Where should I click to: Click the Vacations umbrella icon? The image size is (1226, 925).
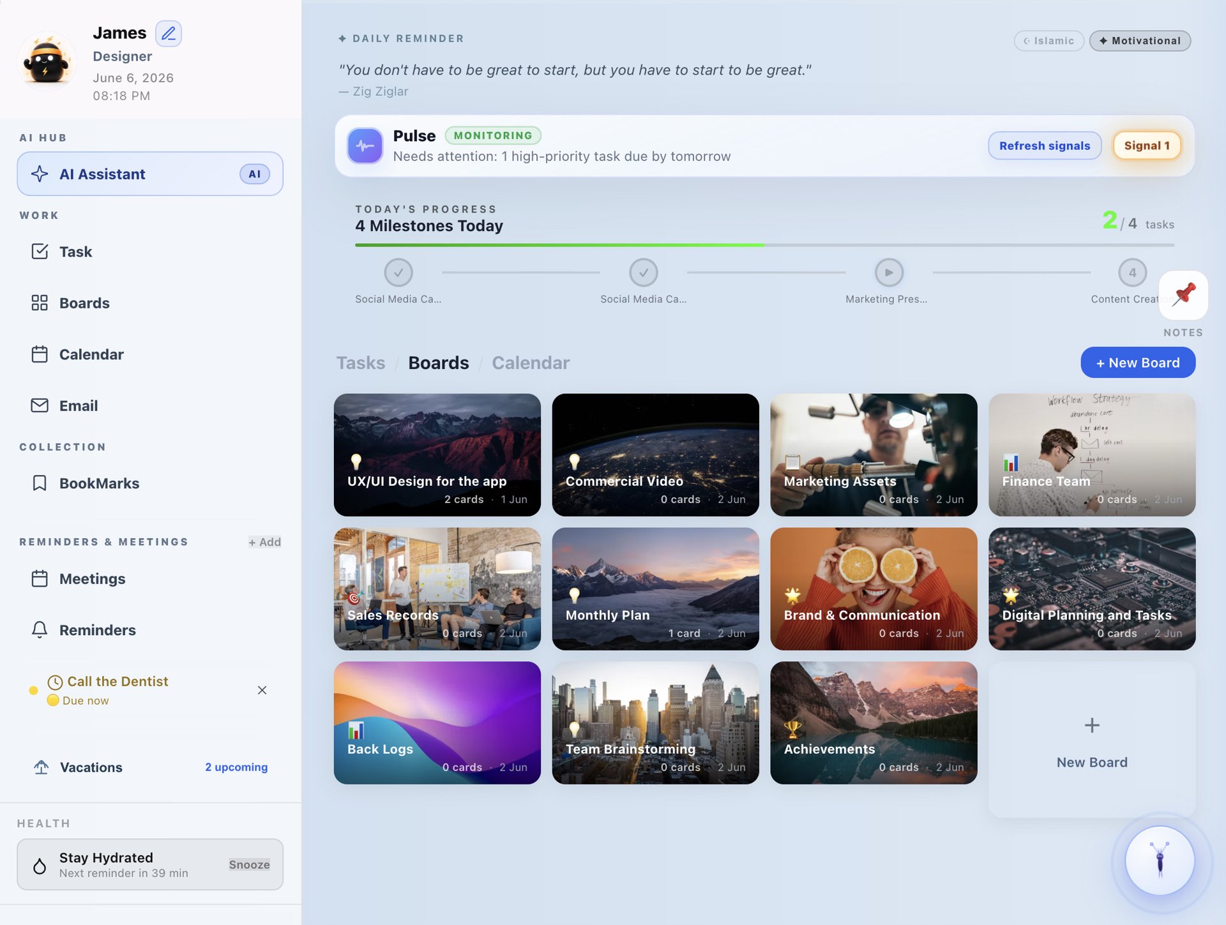[42, 767]
